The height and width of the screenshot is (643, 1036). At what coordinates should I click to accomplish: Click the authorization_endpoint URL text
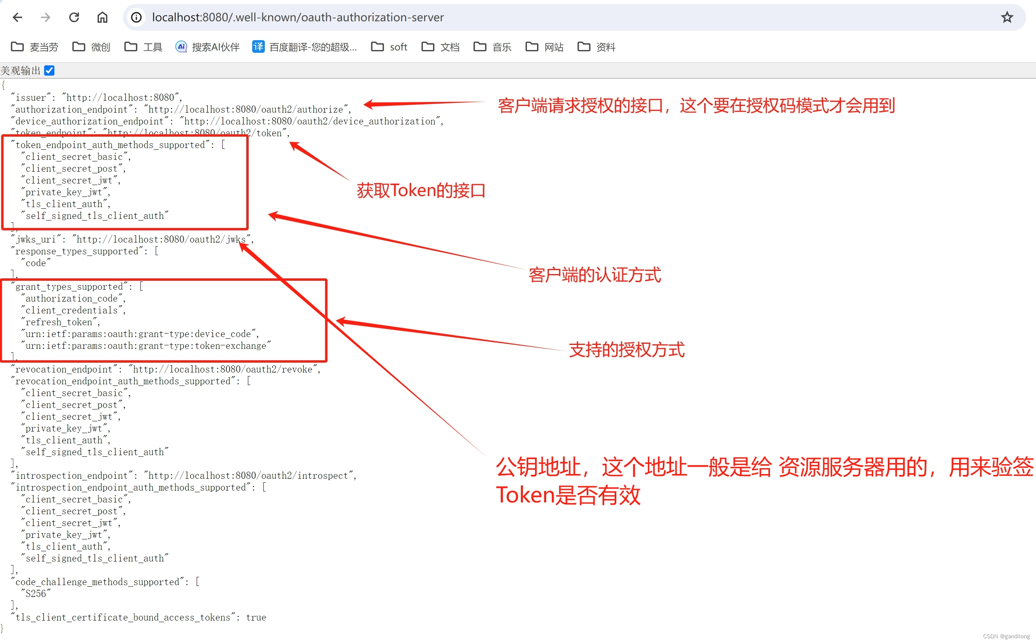click(x=247, y=110)
